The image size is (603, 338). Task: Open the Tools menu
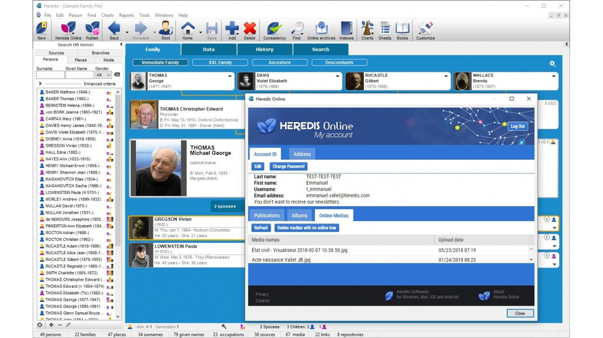coord(144,15)
